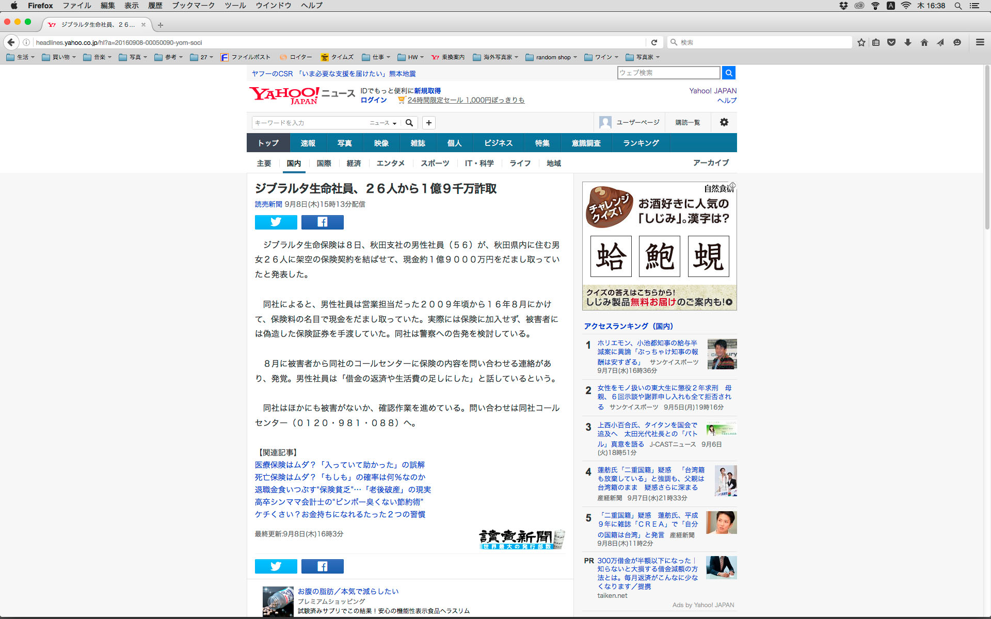Open the 生活 bookmarks folder dropdown

(21, 57)
